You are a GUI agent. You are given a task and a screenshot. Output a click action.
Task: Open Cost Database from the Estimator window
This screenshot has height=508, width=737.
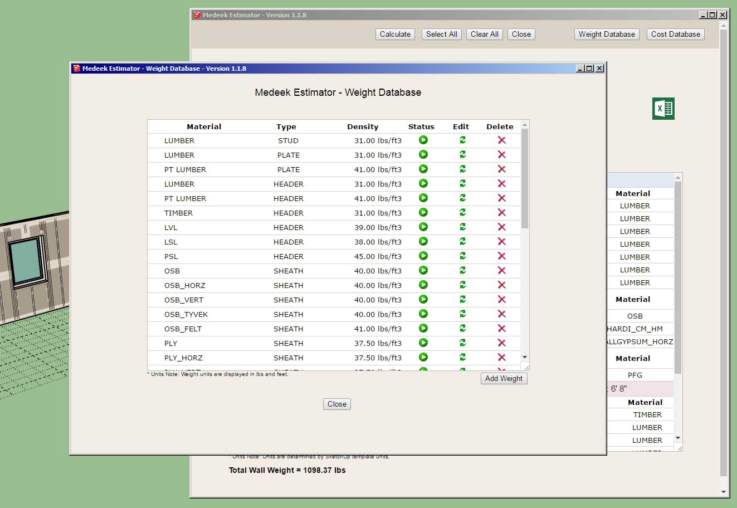pos(675,35)
